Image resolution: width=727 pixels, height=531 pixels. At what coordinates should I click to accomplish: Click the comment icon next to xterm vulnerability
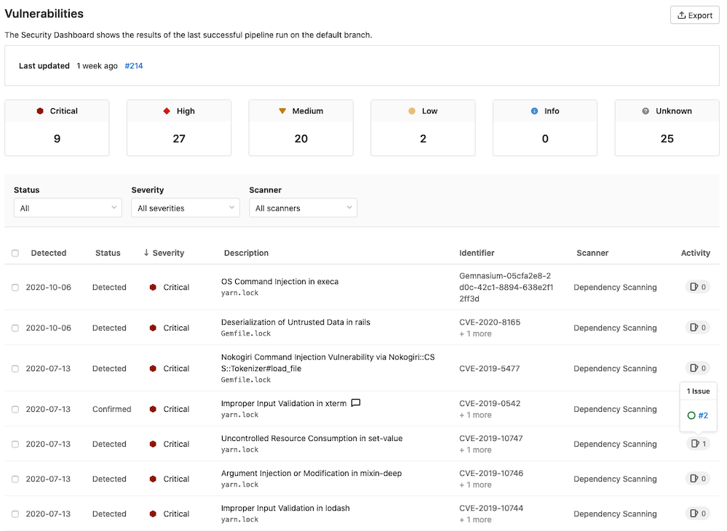click(356, 403)
